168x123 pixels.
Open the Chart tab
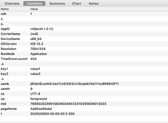pos(76,4)
